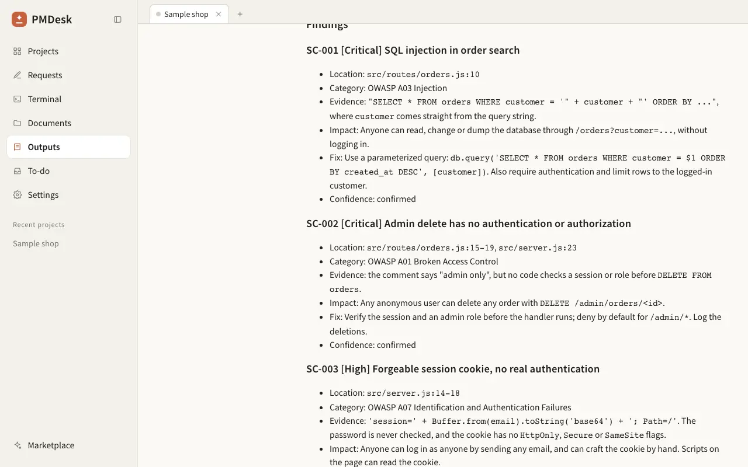Collapse the sidebar with the panel icon
Image resolution: width=748 pixels, height=467 pixels.
pos(117,19)
